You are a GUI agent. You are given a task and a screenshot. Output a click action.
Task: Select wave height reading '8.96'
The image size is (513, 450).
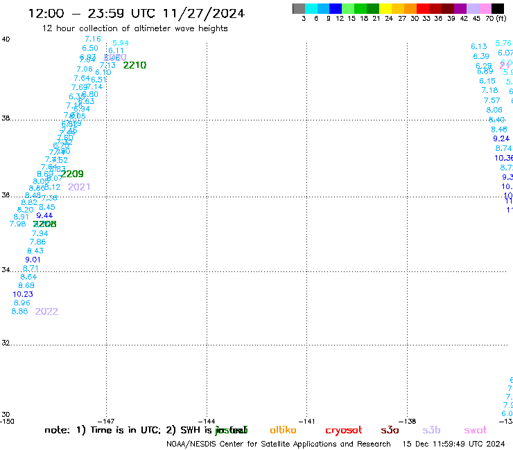tap(22, 303)
